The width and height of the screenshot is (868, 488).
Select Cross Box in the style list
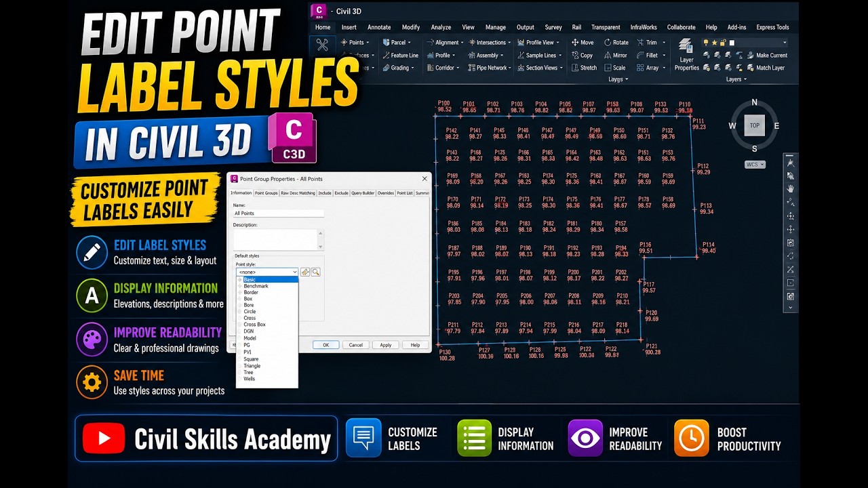pyautogui.click(x=267, y=325)
